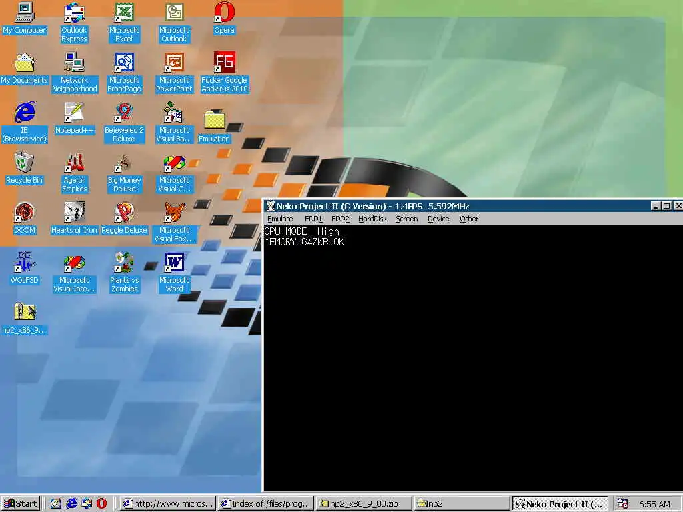The image size is (683, 512).
Task: Open the Other menu
Action: click(x=469, y=219)
